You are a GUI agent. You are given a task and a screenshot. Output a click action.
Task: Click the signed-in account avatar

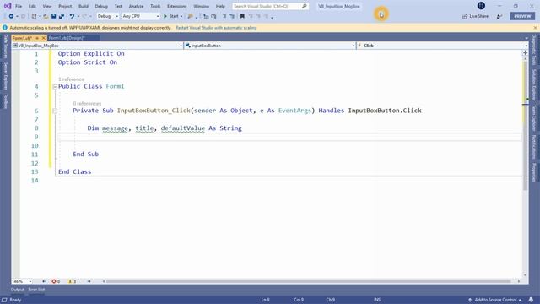pyautogui.click(x=481, y=6)
